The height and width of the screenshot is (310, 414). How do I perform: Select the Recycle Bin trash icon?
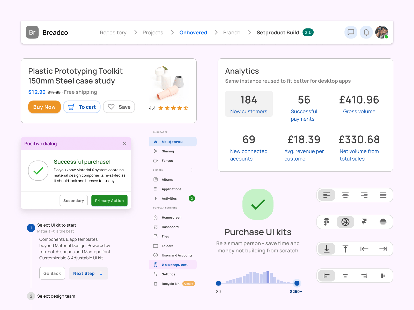(x=155, y=283)
